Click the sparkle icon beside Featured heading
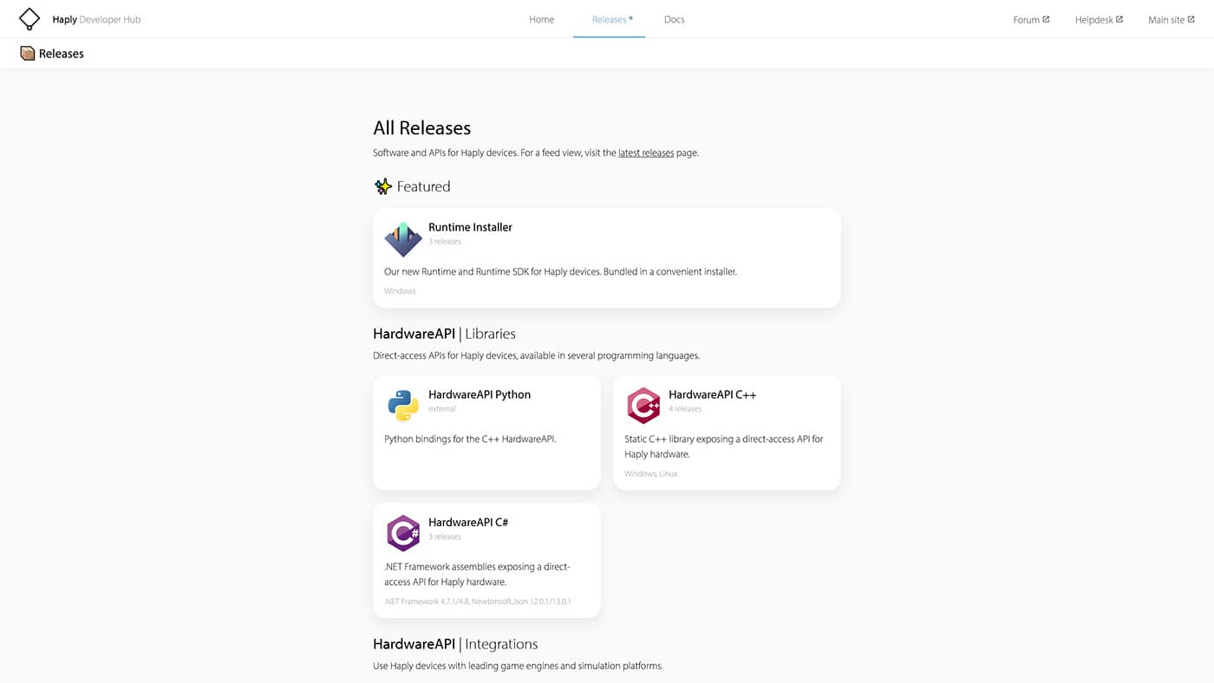The height and width of the screenshot is (683, 1214). pyautogui.click(x=382, y=185)
